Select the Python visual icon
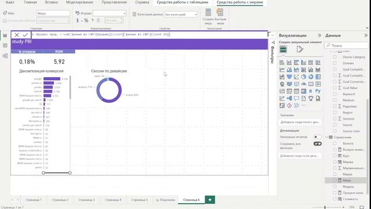Viewport: 371px width, 209px height. (x=318, y=91)
